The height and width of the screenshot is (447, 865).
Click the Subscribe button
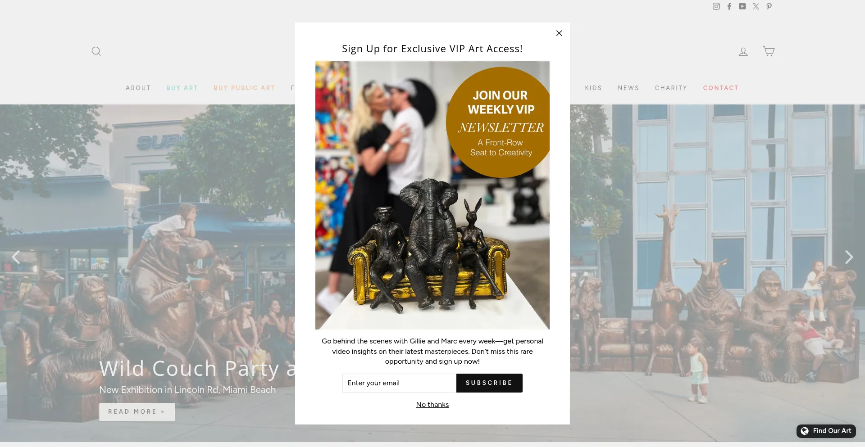pyautogui.click(x=489, y=383)
